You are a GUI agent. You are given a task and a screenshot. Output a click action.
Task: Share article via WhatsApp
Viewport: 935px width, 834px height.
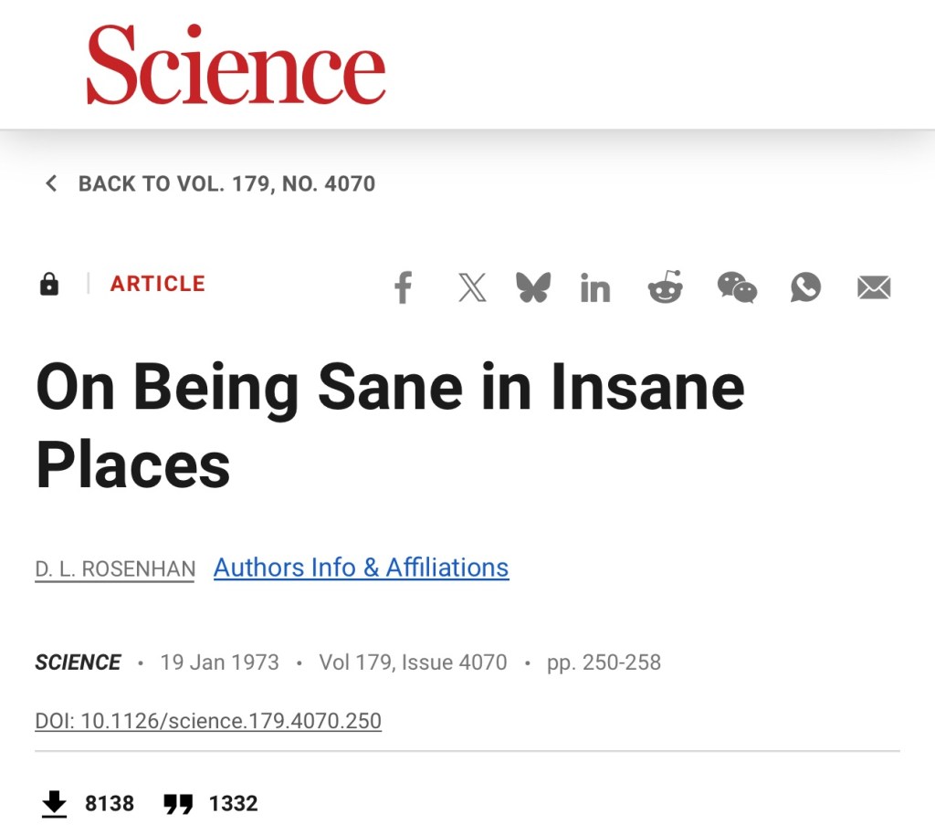click(805, 287)
